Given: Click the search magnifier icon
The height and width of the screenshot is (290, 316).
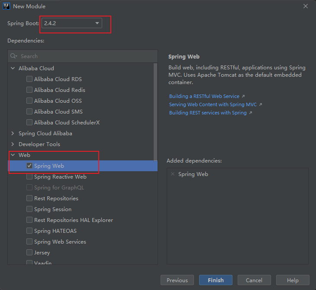Looking at the screenshot, I should point(13,56).
